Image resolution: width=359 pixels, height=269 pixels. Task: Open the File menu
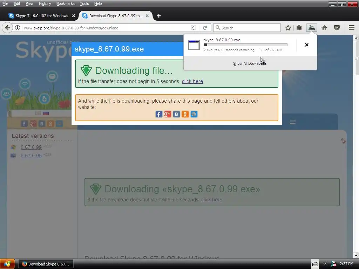(x=5, y=4)
